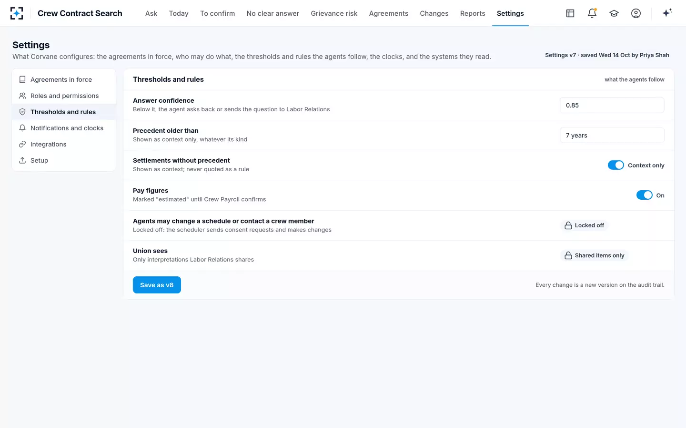Viewport: 686px width, 428px height.
Task: Click the Union sees label
Action: pyautogui.click(x=150, y=251)
